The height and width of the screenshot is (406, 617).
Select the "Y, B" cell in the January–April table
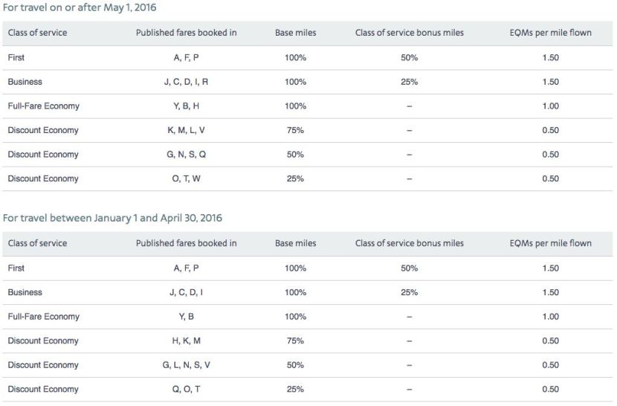(186, 317)
